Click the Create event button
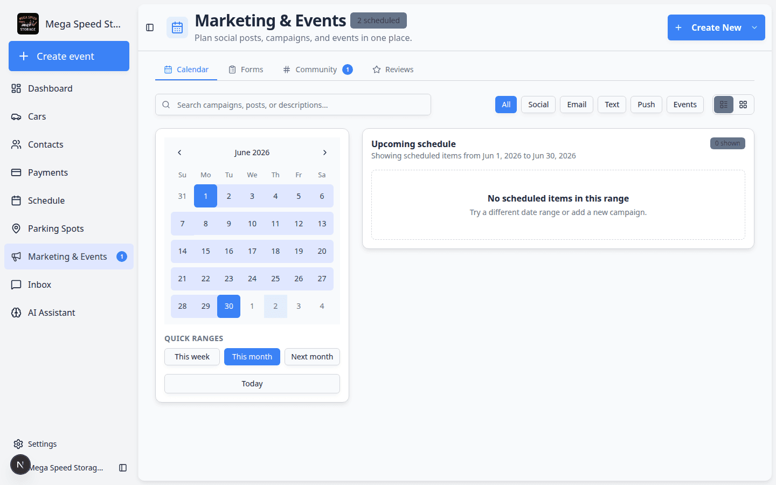This screenshot has height=485, width=776. [x=69, y=56]
